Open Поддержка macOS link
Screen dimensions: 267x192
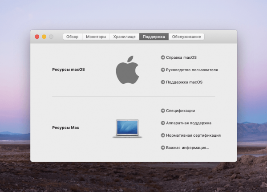[x=184, y=82]
